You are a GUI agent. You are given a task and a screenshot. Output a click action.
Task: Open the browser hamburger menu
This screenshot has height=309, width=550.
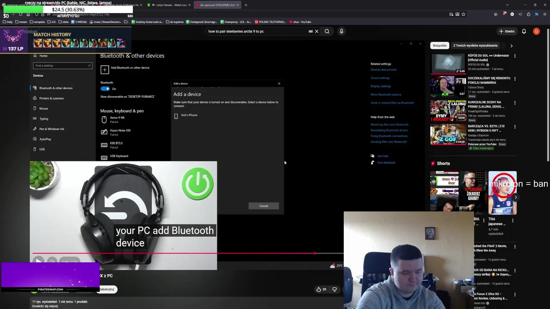(x=544, y=14)
